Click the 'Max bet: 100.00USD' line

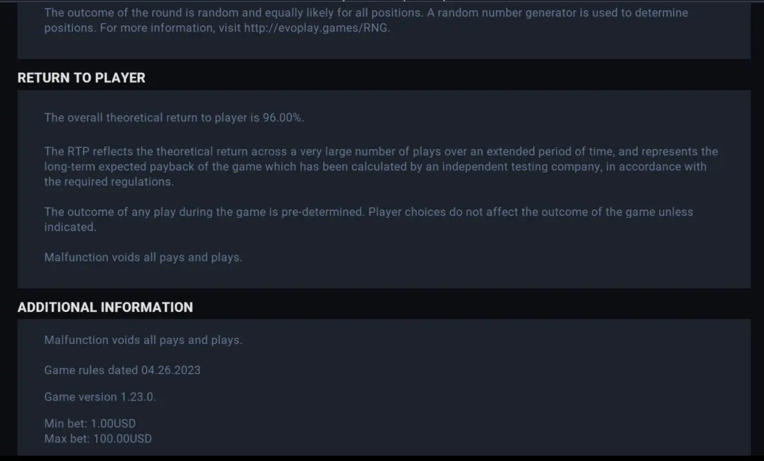[x=98, y=439]
